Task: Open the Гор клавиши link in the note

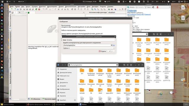Action: [132, 14]
